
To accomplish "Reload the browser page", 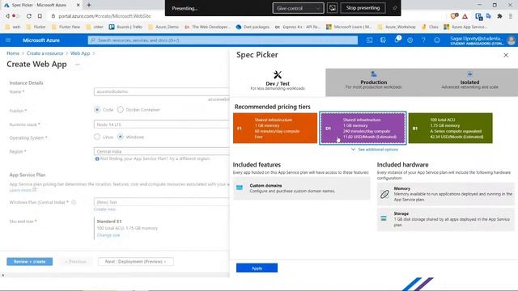I will click(29, 16).
